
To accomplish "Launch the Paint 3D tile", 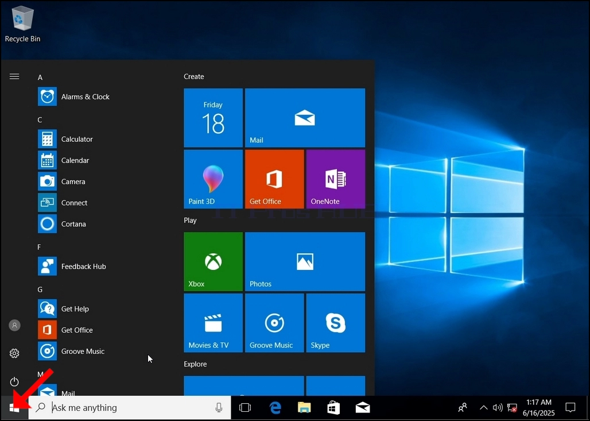I will [x=213, y=179].
